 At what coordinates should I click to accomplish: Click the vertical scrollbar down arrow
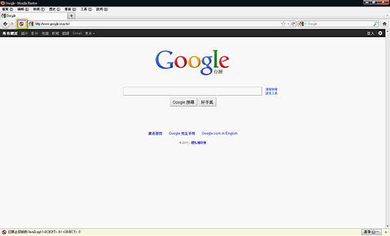pyautogui.click(x=388, y=226)
